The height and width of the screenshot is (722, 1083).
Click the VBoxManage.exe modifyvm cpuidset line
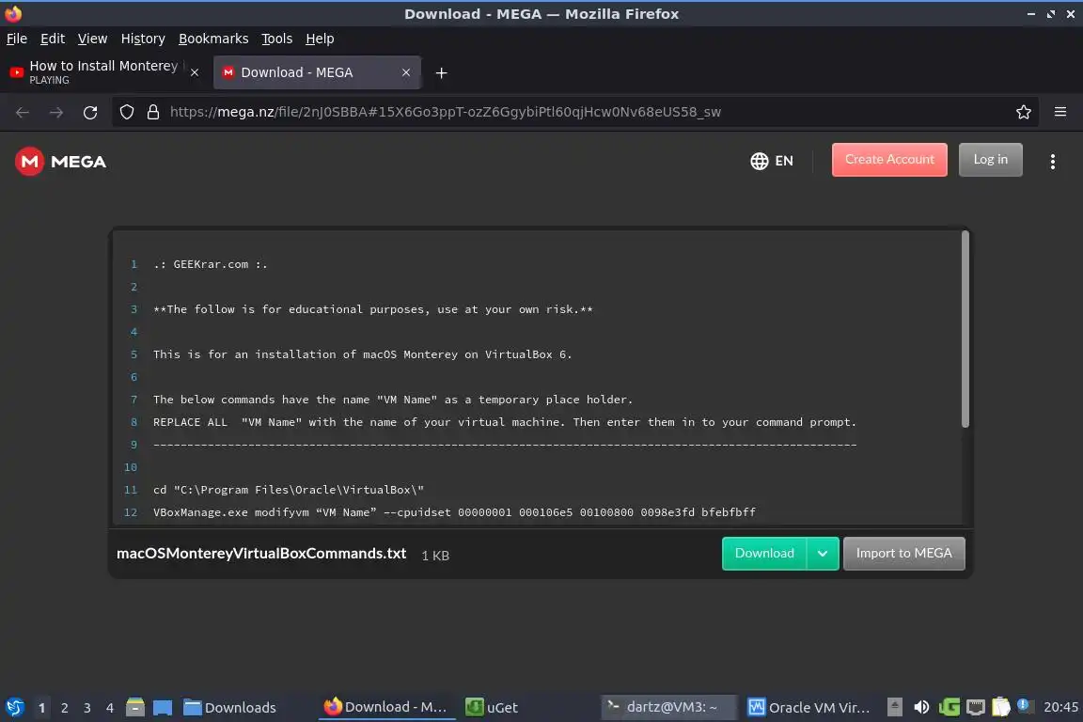click(x=454, y=512)
